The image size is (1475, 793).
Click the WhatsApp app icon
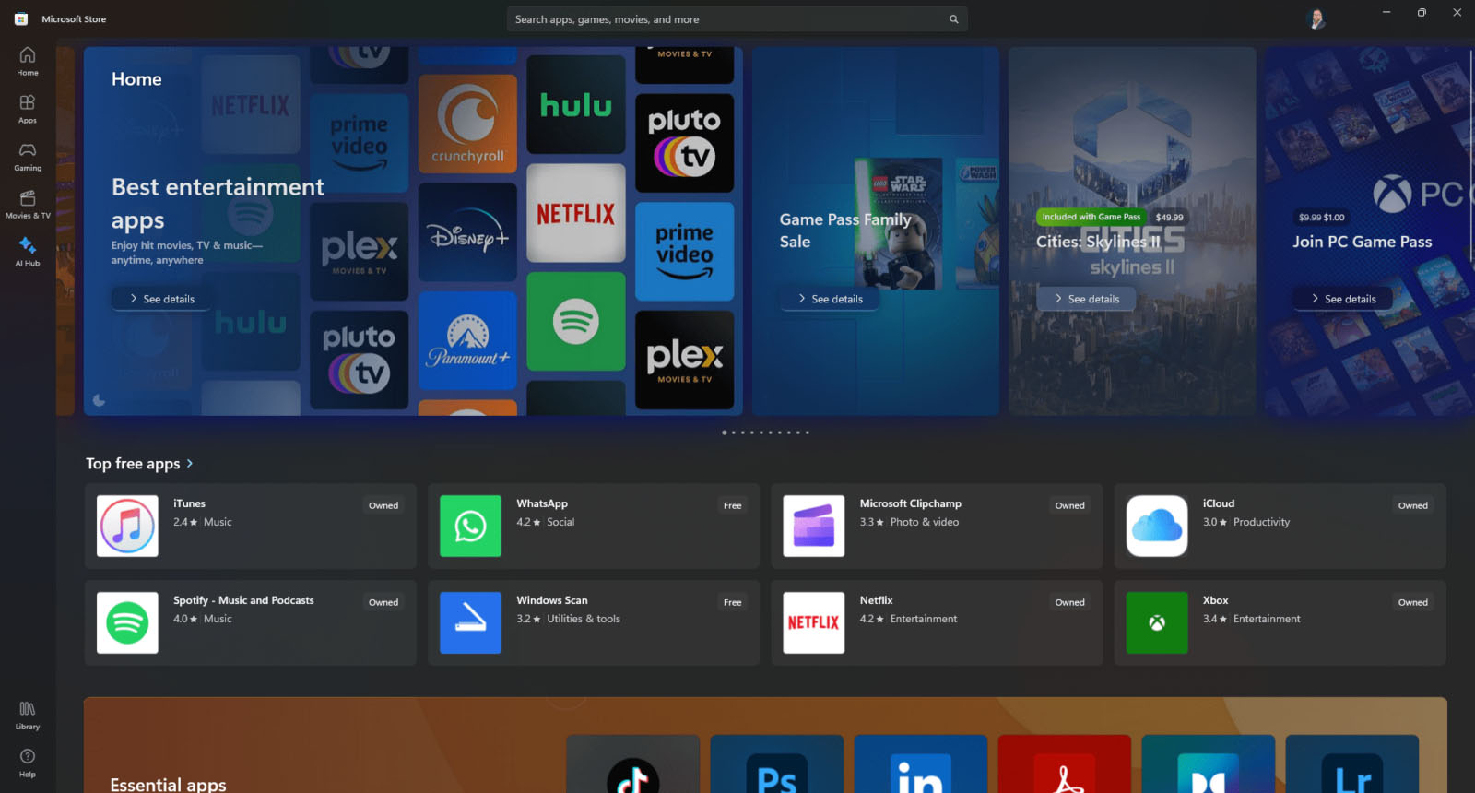pyautogui.click(x=470, y=526)
